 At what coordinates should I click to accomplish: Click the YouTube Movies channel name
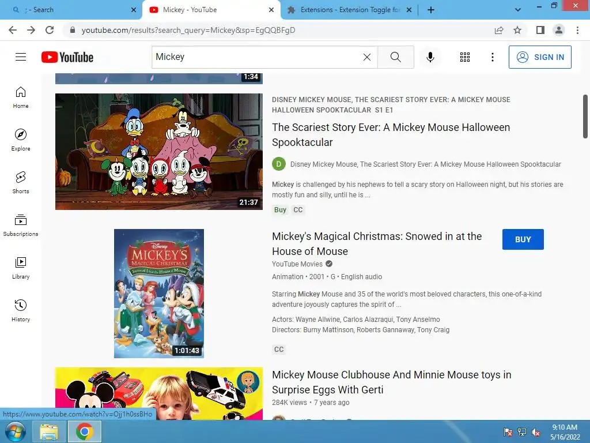297,264
